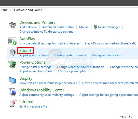This screenshot has width=138, height=119.
Task: Open the Infrared heading
Action: coord(26,102)
